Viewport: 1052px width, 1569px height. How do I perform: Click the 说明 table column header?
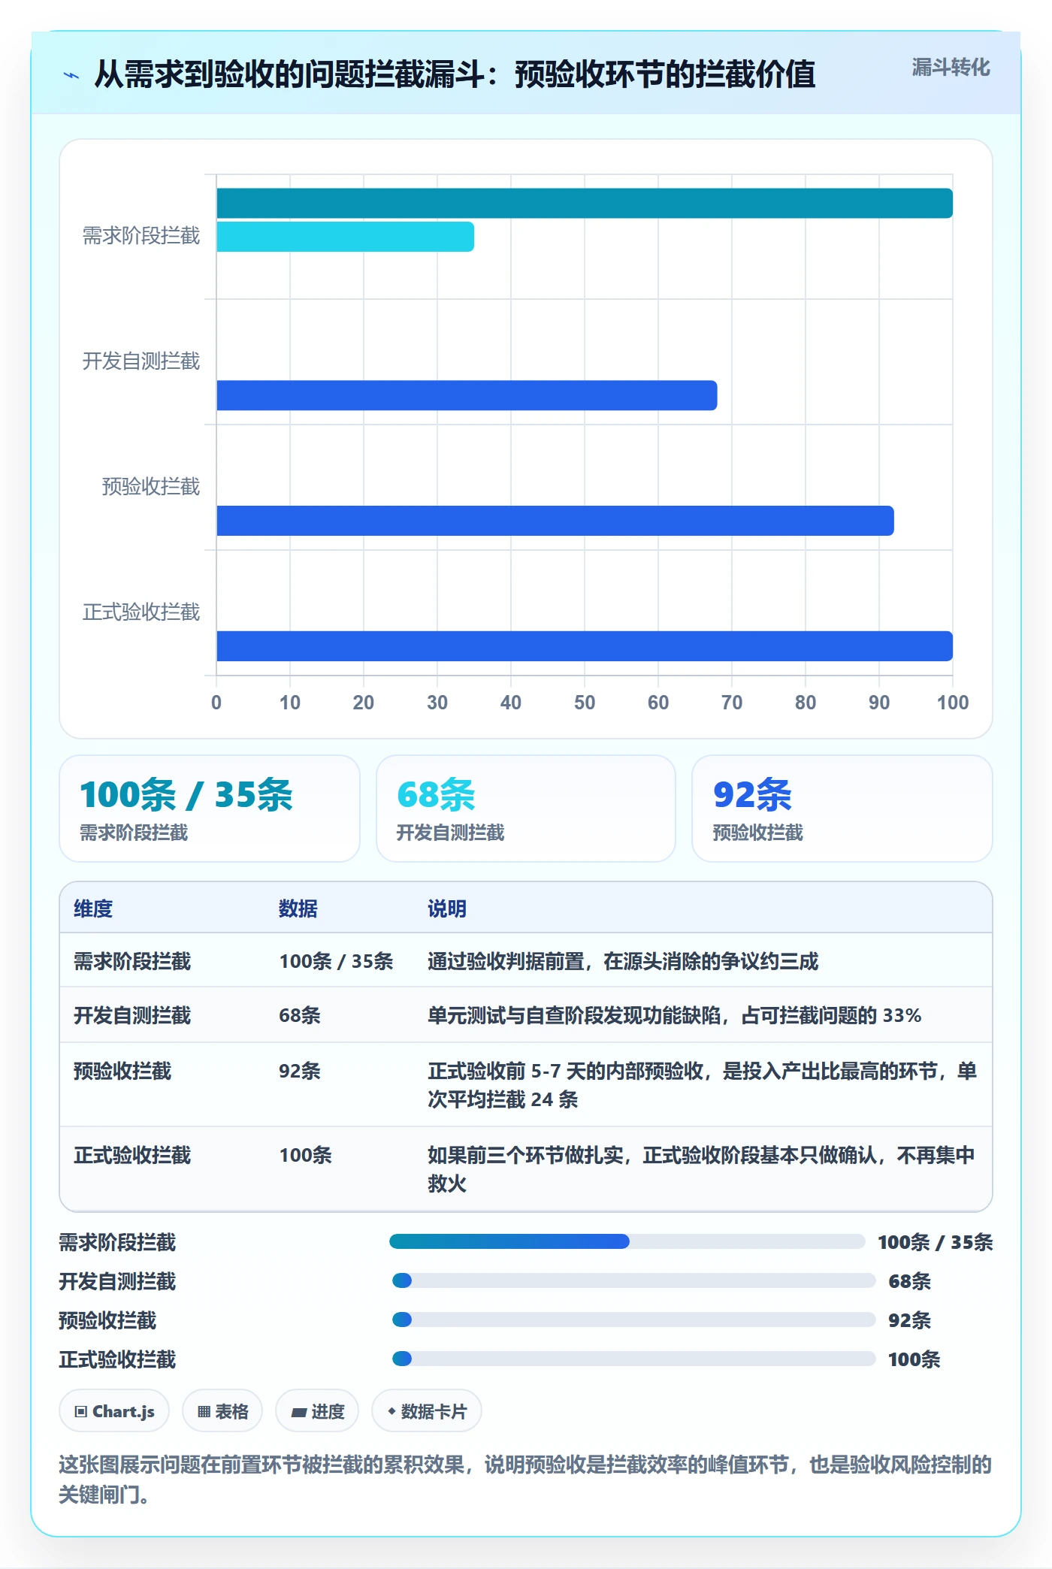447,908
